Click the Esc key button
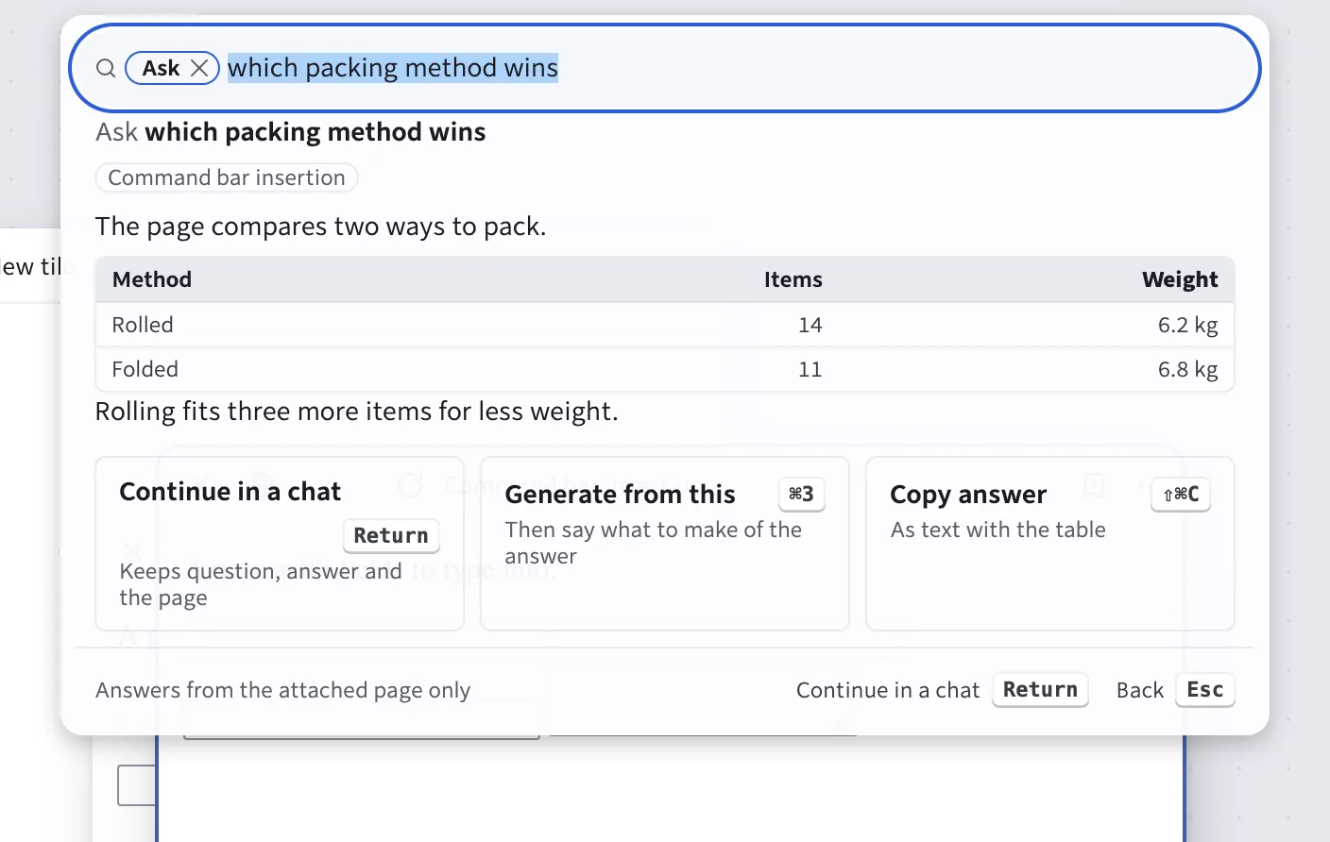The image size is (1330, 842). point(1205,690)
